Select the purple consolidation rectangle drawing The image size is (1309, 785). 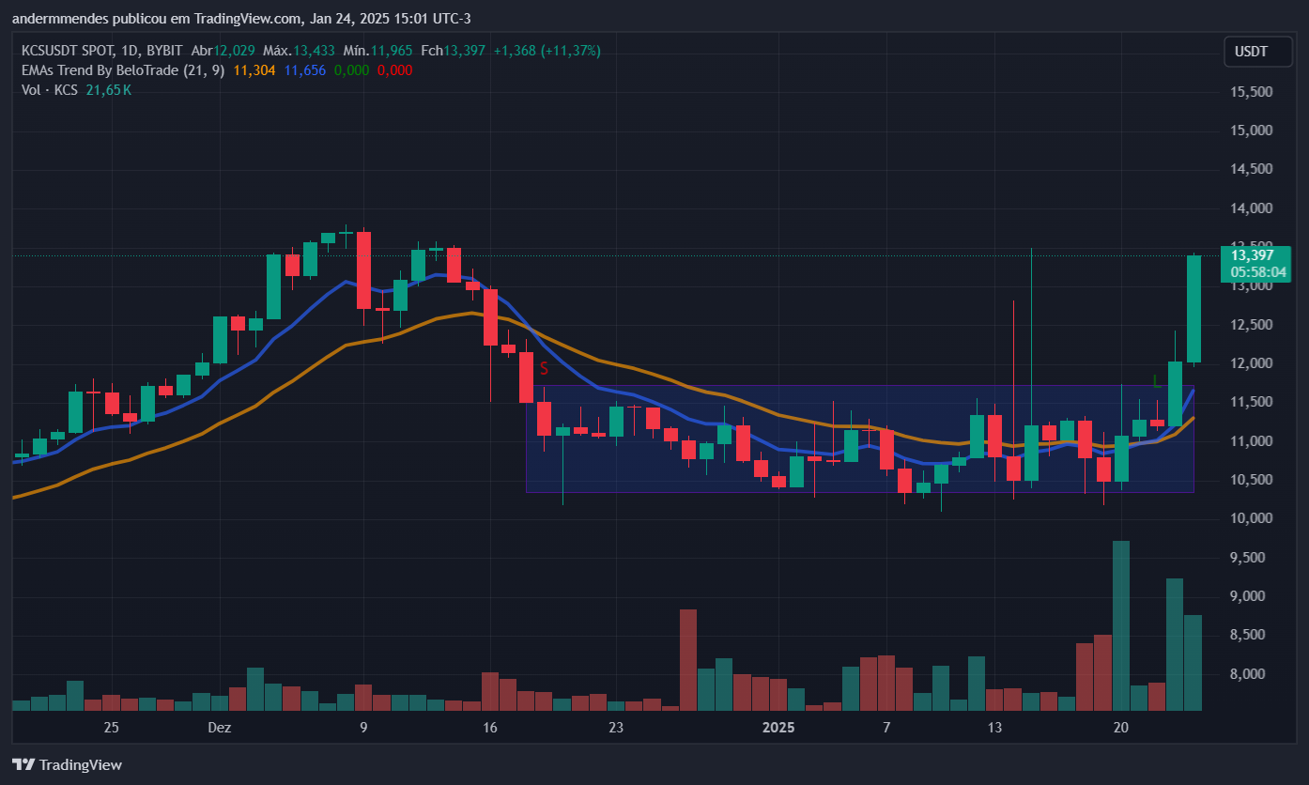point(859,439)
